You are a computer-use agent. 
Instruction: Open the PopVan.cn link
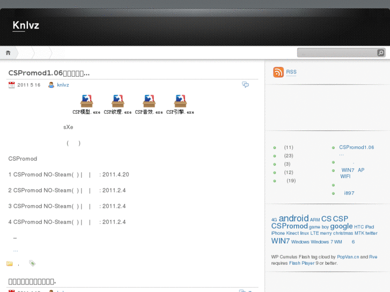click(x=348, y=257)
